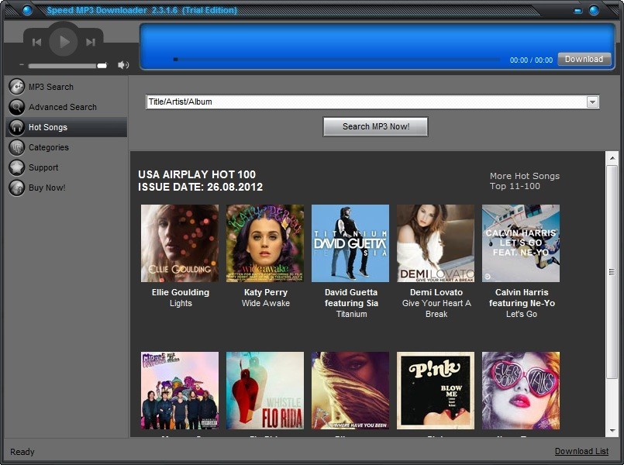Select the Ellie Goulding Lights album art
Image resolution: width=624 pixels, height=465 pixels.
[x=179, y=243]
